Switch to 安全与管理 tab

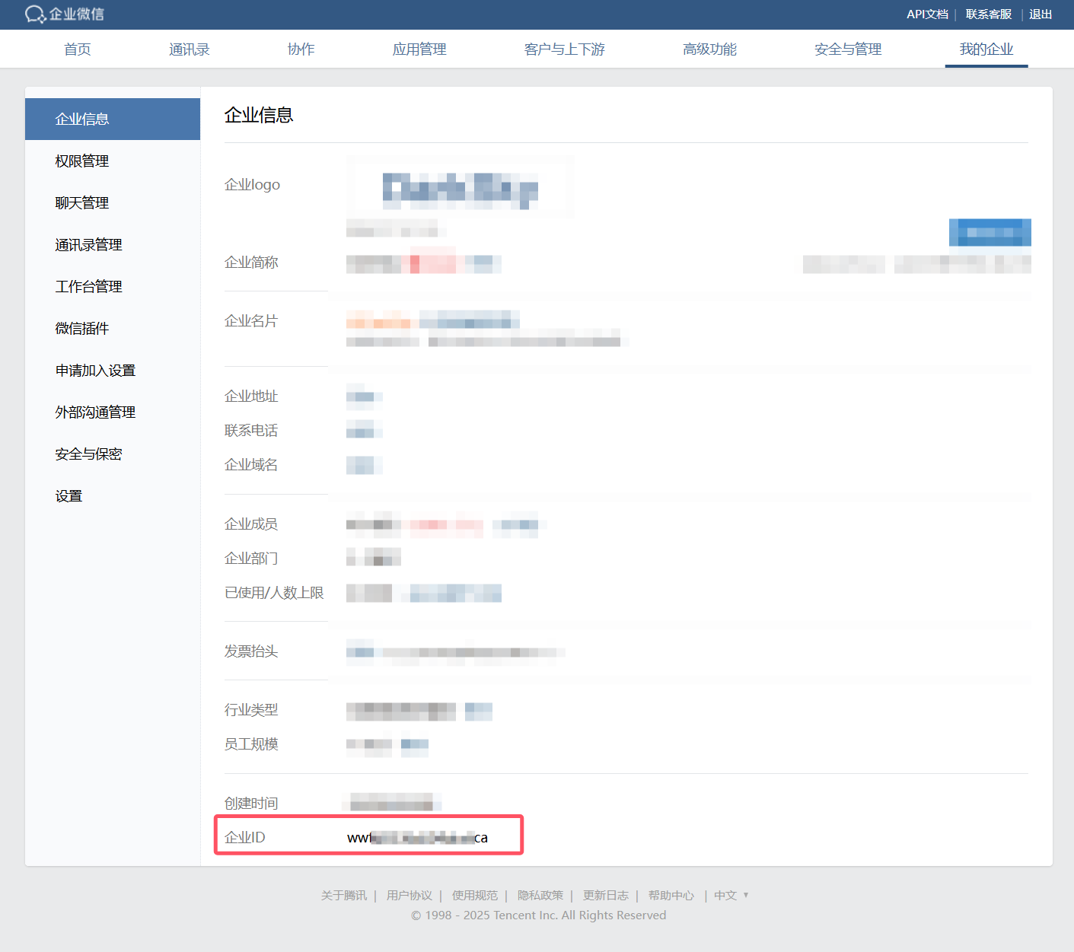tap(847, 49)
